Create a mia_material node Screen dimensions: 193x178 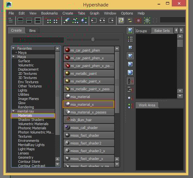pos(89,97)
